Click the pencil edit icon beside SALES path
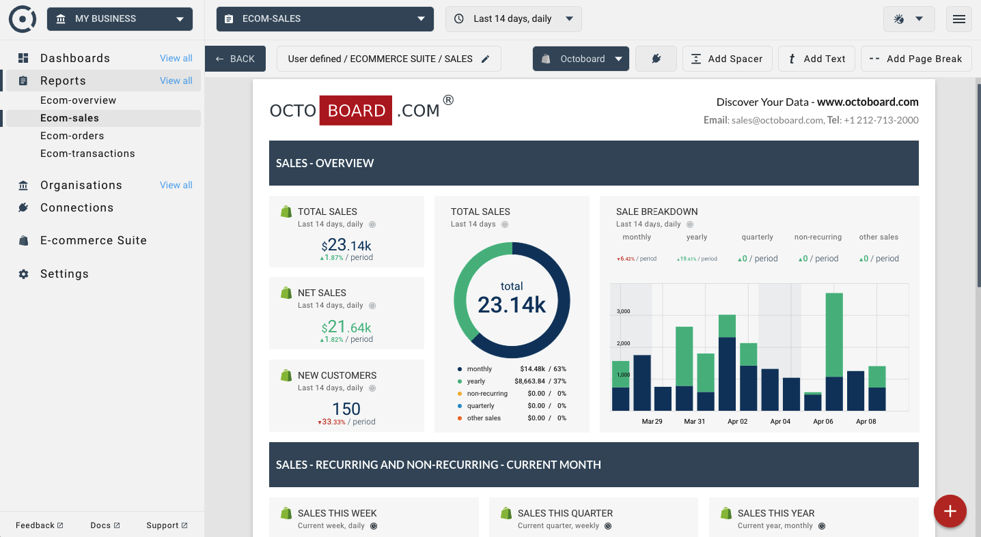This screenshot has width=981, height=537. click(486, 59)
